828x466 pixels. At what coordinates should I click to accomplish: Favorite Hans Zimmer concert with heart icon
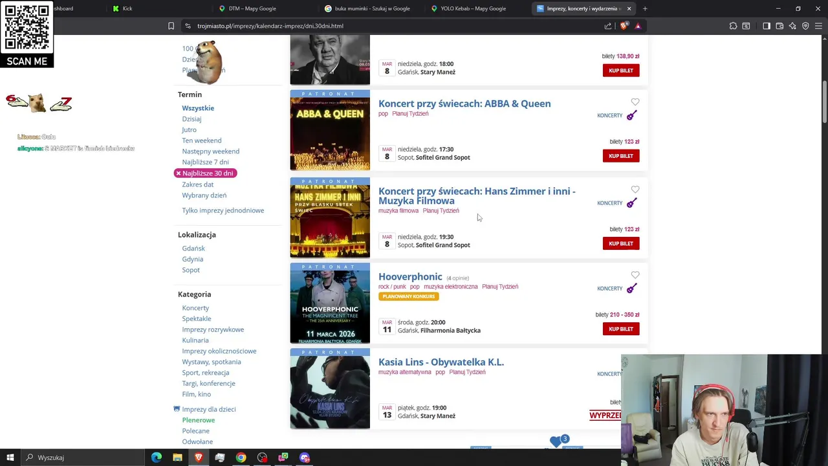[x=635, y=189]
